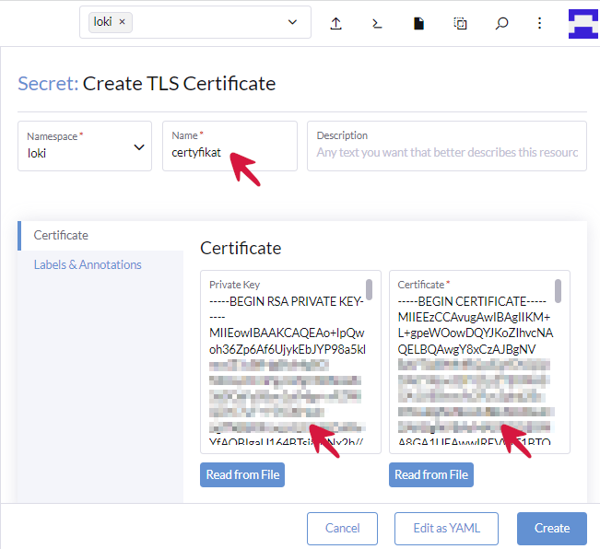
Task: Click the kubeconfig file download icon
Action: coord(418,23)
